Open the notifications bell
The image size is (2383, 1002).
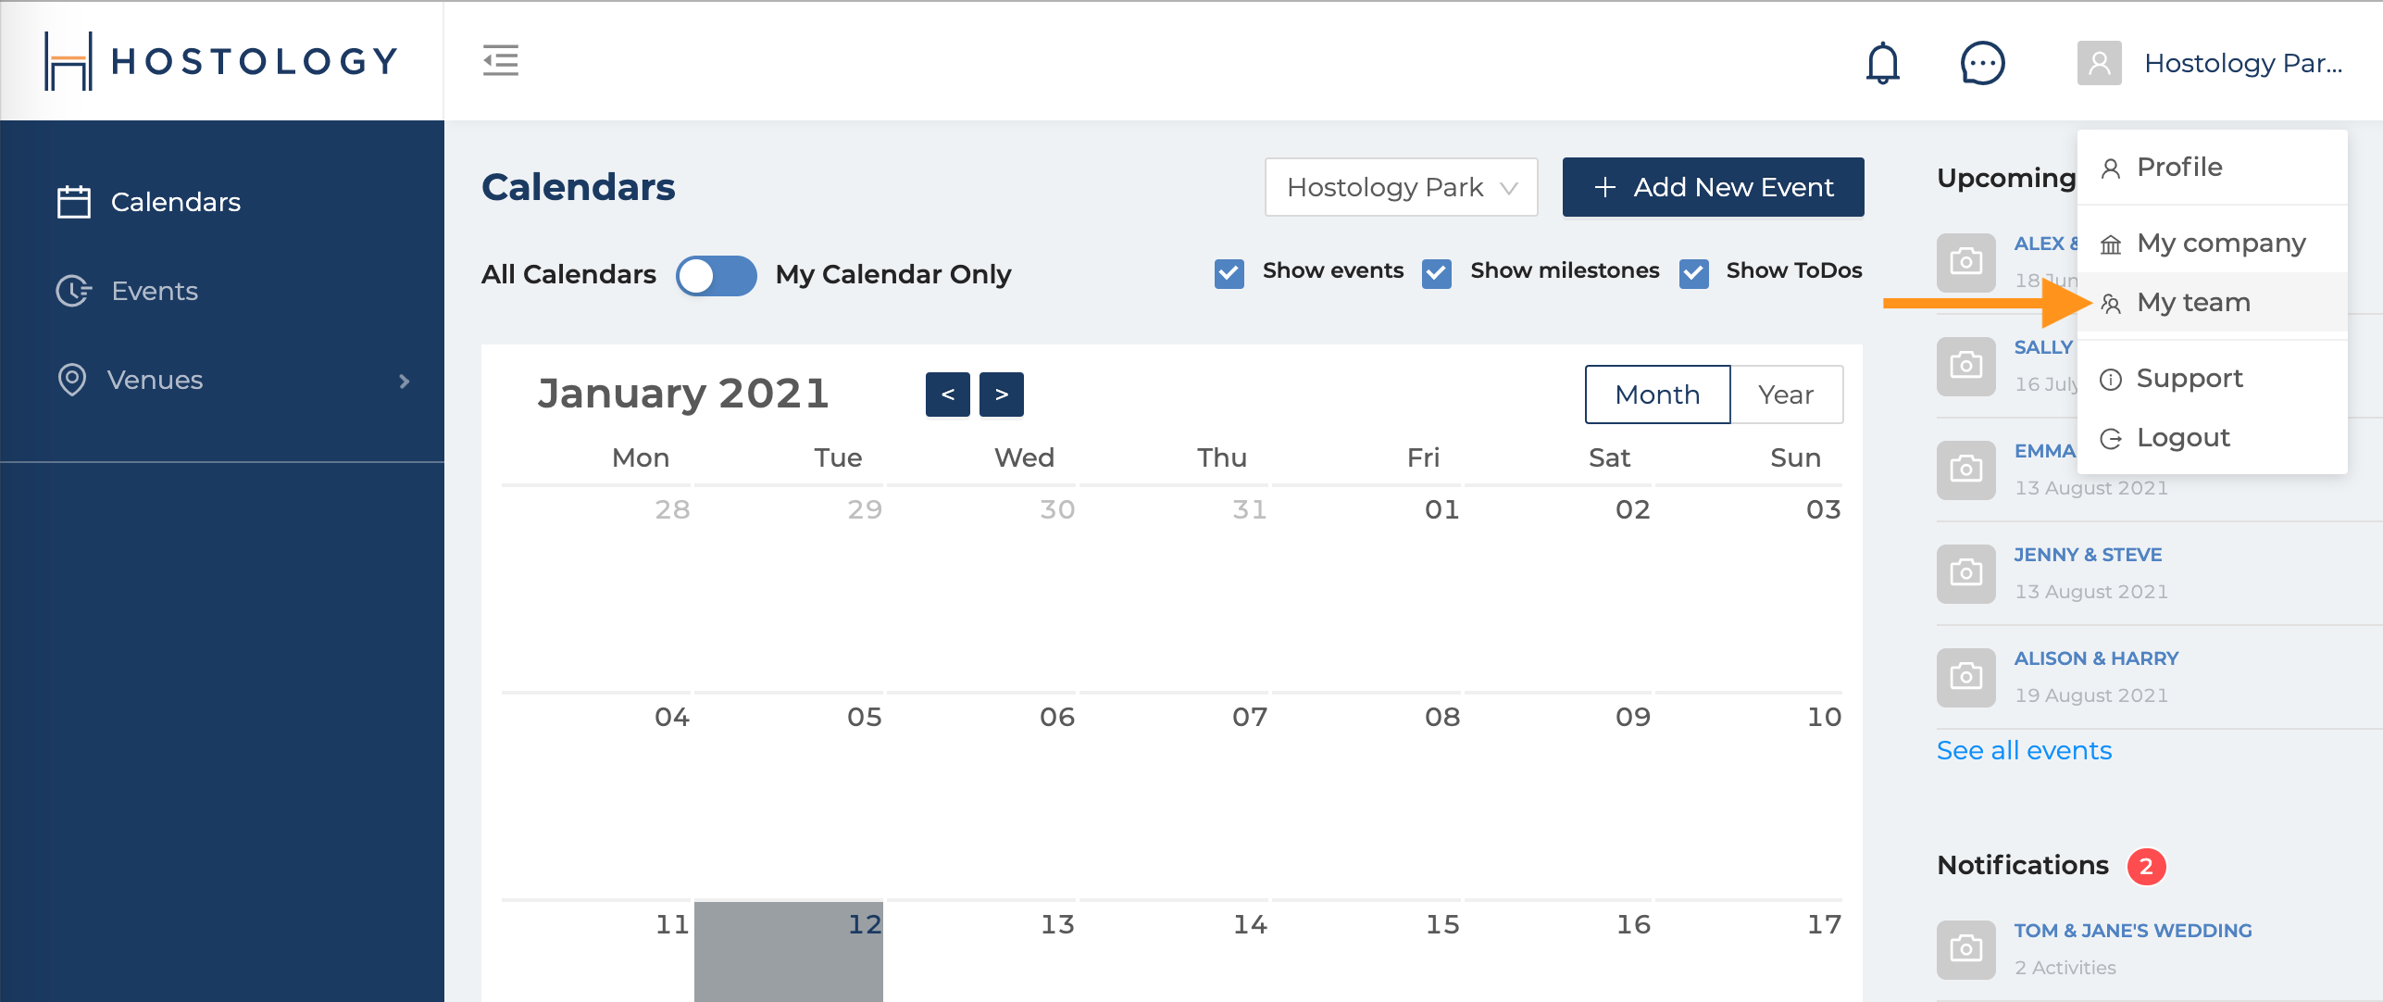coord(1882,63)
